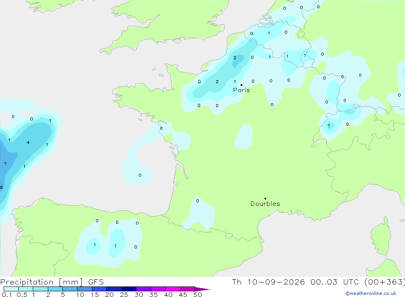Click the legend scale label '25'
The height and width of the screenshot is (297, 405).
click(x=124, y=295)
